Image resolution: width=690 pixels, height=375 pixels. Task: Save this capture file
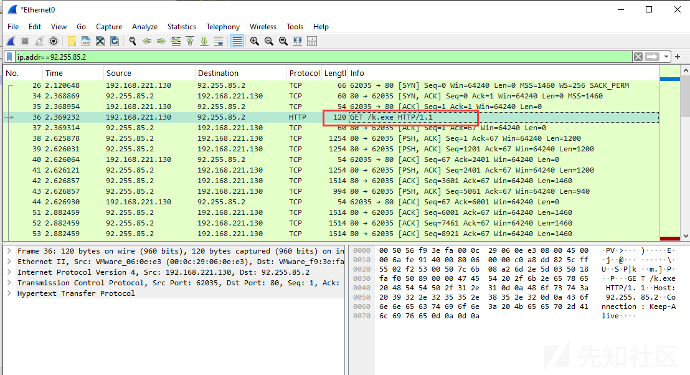[86, 41]
